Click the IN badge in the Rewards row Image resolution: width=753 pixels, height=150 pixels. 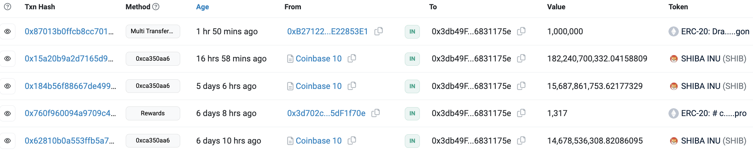coord(412,113)
